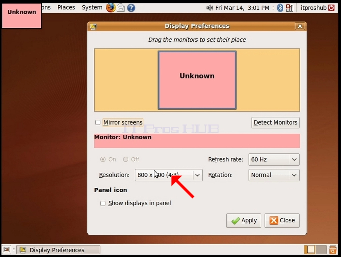The width and height of the screenshot is (341, 257).
Task: Open the Places menu
Action: [x=66, y=8]
